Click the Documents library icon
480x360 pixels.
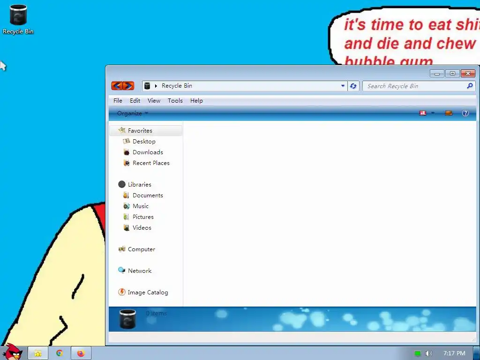point(126,195)
